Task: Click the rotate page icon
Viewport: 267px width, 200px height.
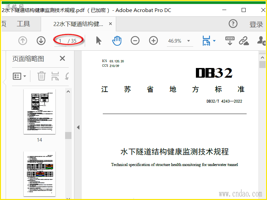Action: coord(67,76)
